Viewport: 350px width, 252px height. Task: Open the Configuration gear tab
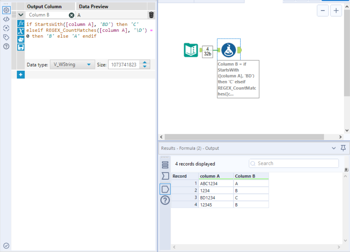click(x=6, y=10)
